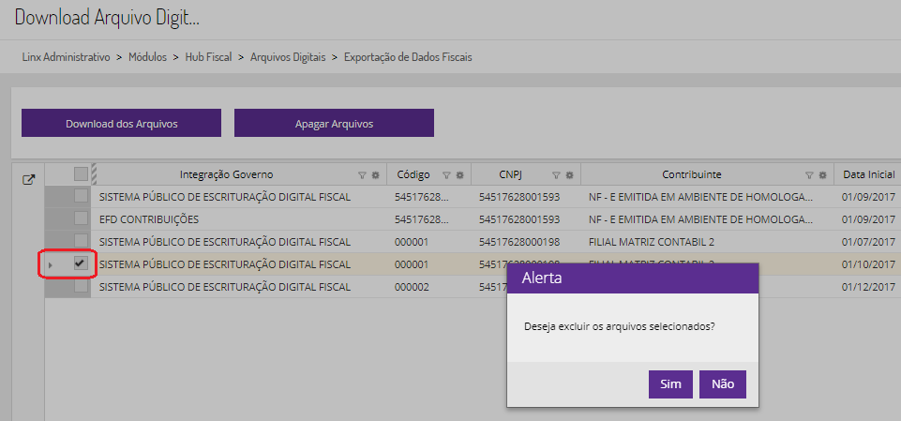Screen dimensions: 901x421
Task: Open Contribuinte column settings gear
Action: [821, 174]
